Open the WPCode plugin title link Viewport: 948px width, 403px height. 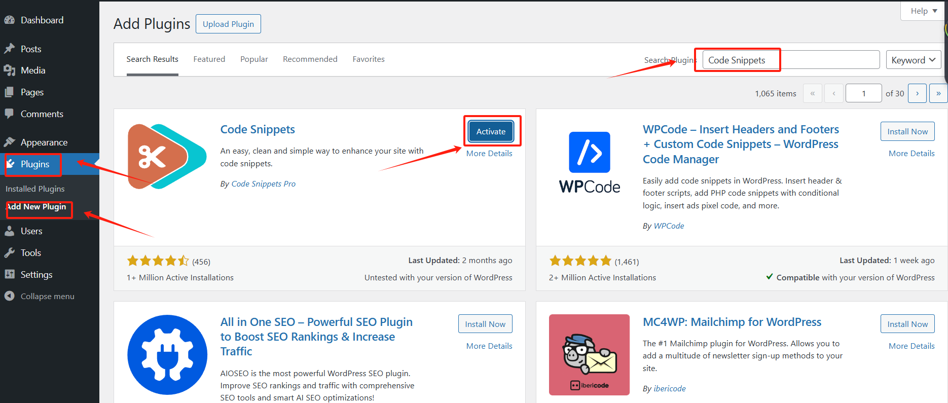(x=741, y=144)
